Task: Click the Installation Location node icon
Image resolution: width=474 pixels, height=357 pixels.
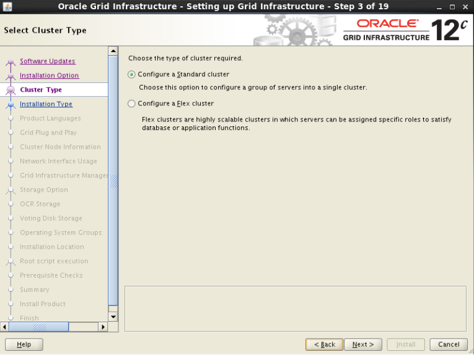Action: (11, 247)
